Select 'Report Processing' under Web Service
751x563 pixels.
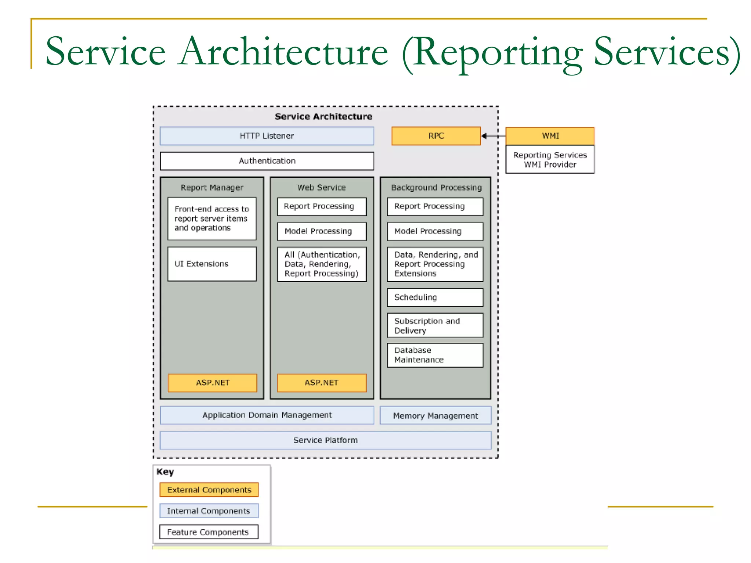322,206
